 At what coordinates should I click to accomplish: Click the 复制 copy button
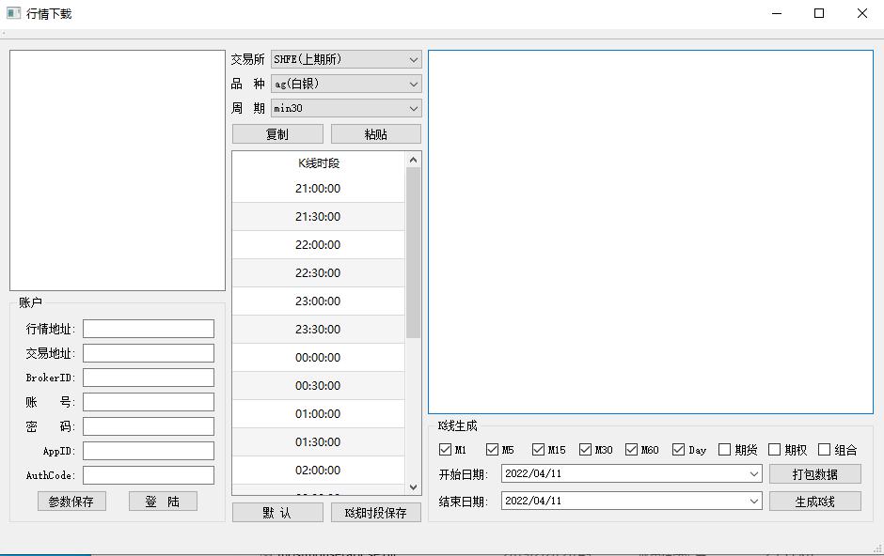point(277,134)
